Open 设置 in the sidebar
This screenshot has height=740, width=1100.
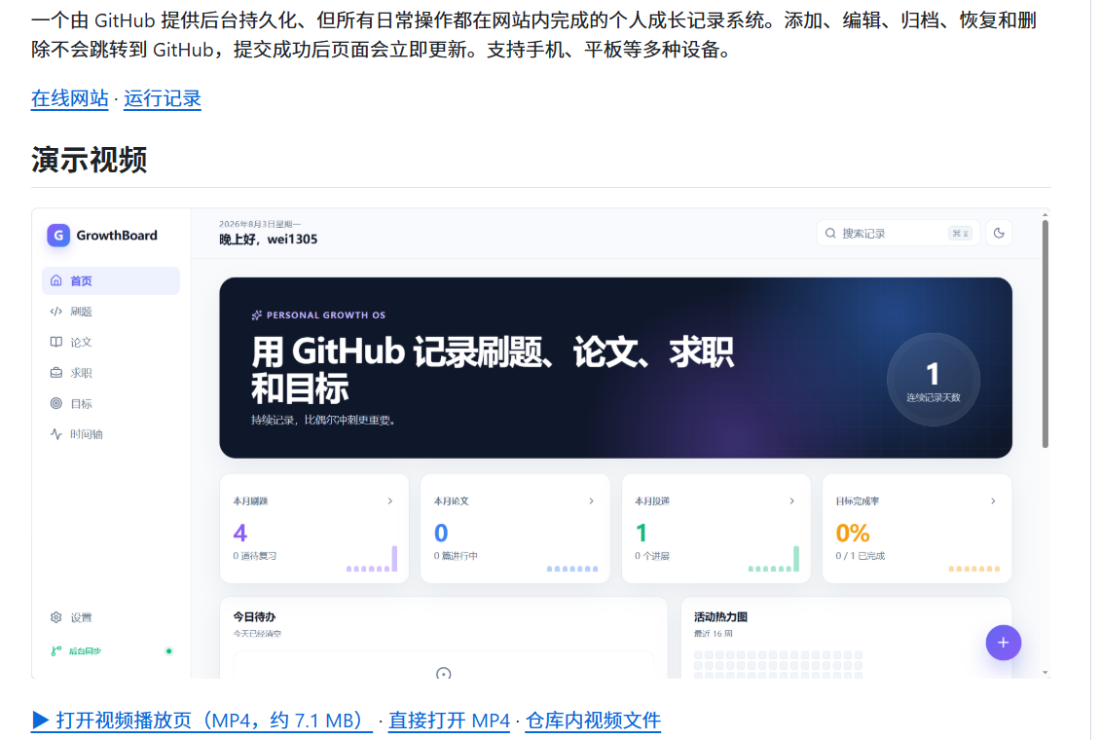point(111,617)
